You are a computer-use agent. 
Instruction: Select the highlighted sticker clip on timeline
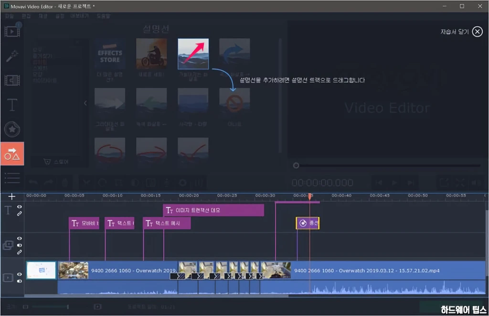tap(308, 223)
